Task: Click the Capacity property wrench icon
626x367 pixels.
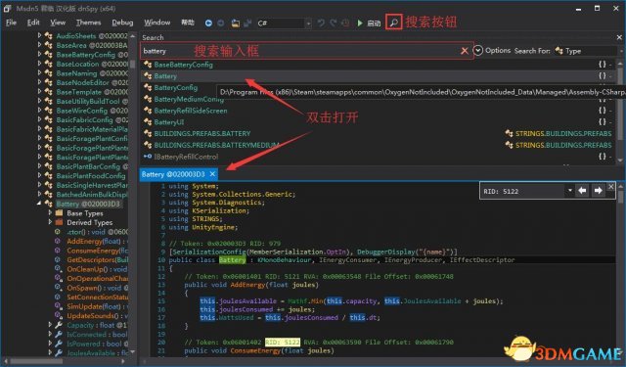Action: [59, 325]
